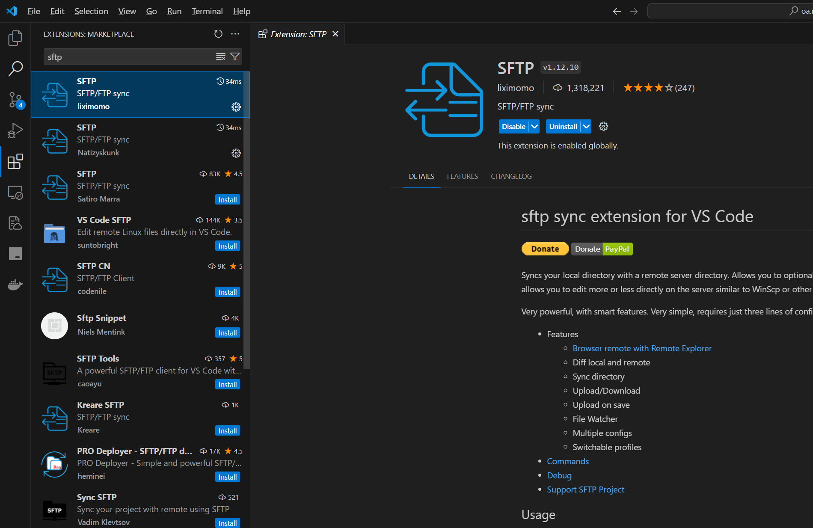Click the VS Code logo icon
Image resolution: width=813 pixels, height=528 pixels.
12,11
